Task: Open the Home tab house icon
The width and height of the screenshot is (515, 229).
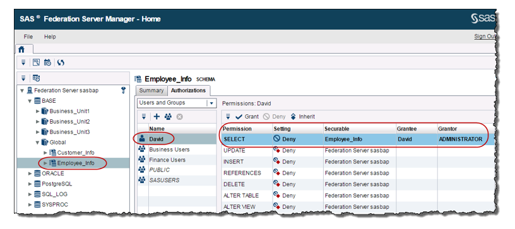Action: pos(21,49)
